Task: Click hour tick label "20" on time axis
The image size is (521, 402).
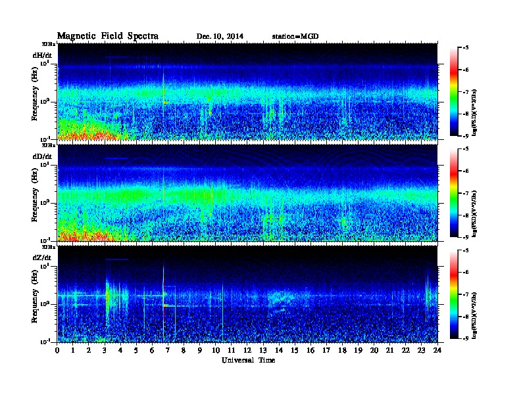Action: [x=374, y=351]
